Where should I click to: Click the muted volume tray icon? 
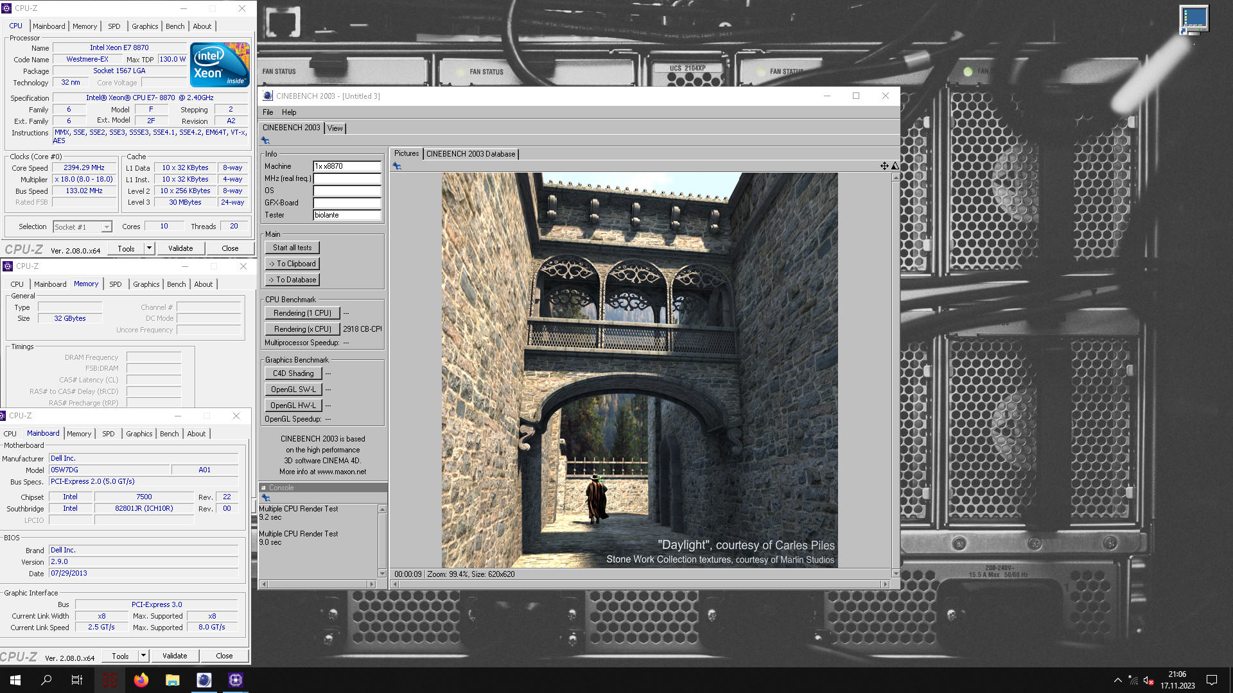(x=1148, y=680)
